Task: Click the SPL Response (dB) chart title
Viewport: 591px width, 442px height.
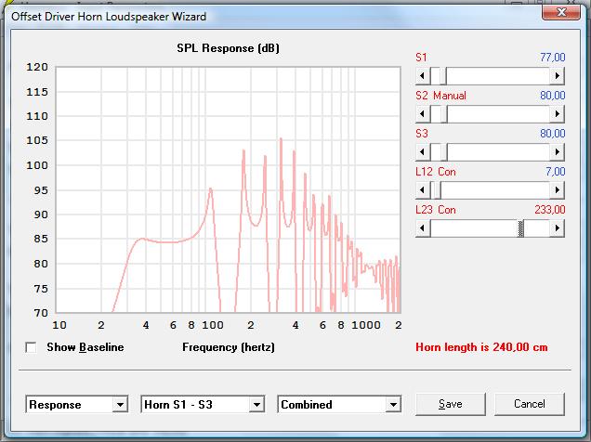Action: pyautogui.click(x=228, y=48)
